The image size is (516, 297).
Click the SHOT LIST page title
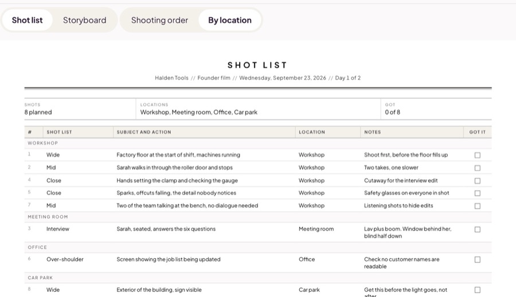pyautogui.click(x=257, y=65)
